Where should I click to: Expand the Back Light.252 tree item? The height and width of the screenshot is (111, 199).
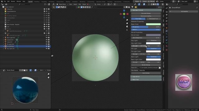(3, 38)
